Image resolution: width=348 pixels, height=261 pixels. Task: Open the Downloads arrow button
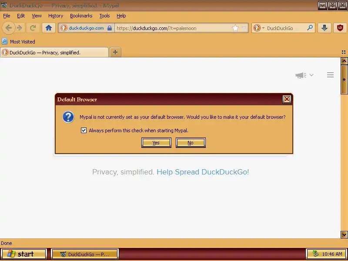[325, 28]
